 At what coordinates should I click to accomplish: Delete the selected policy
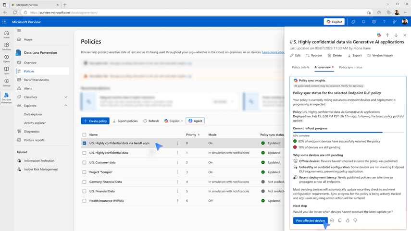tap(335, 56)
